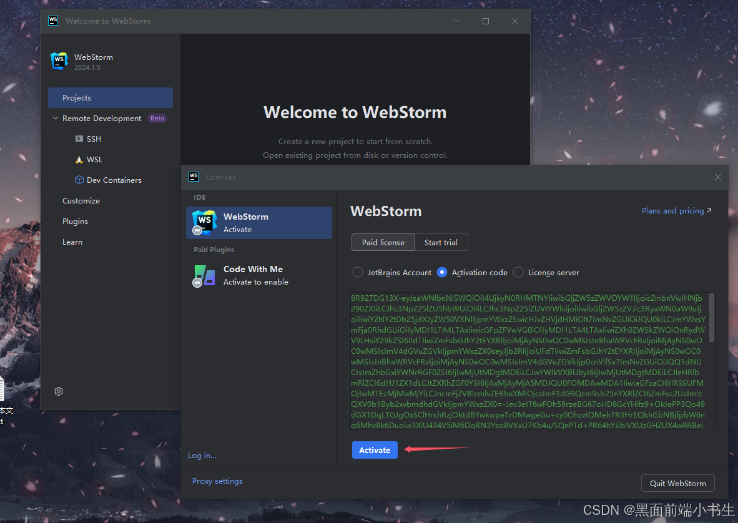Screen dimensions: 738x523
Task: Open Proxy settings link
Action: [217, 481]
